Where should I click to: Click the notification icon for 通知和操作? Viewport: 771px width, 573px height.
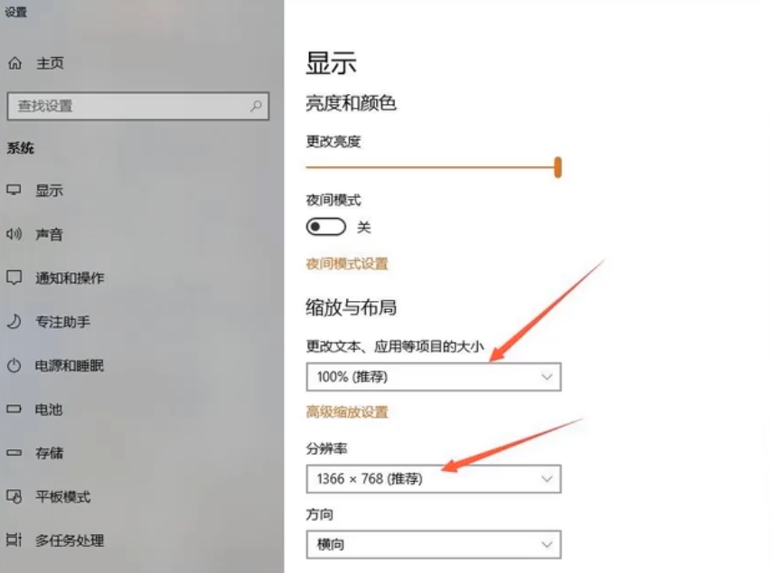[x=14, y=277]
